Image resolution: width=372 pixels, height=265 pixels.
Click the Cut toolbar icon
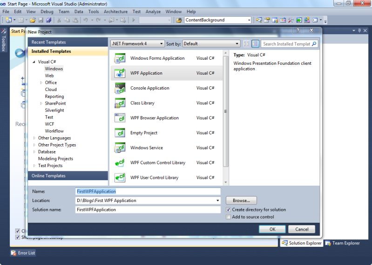59,20
